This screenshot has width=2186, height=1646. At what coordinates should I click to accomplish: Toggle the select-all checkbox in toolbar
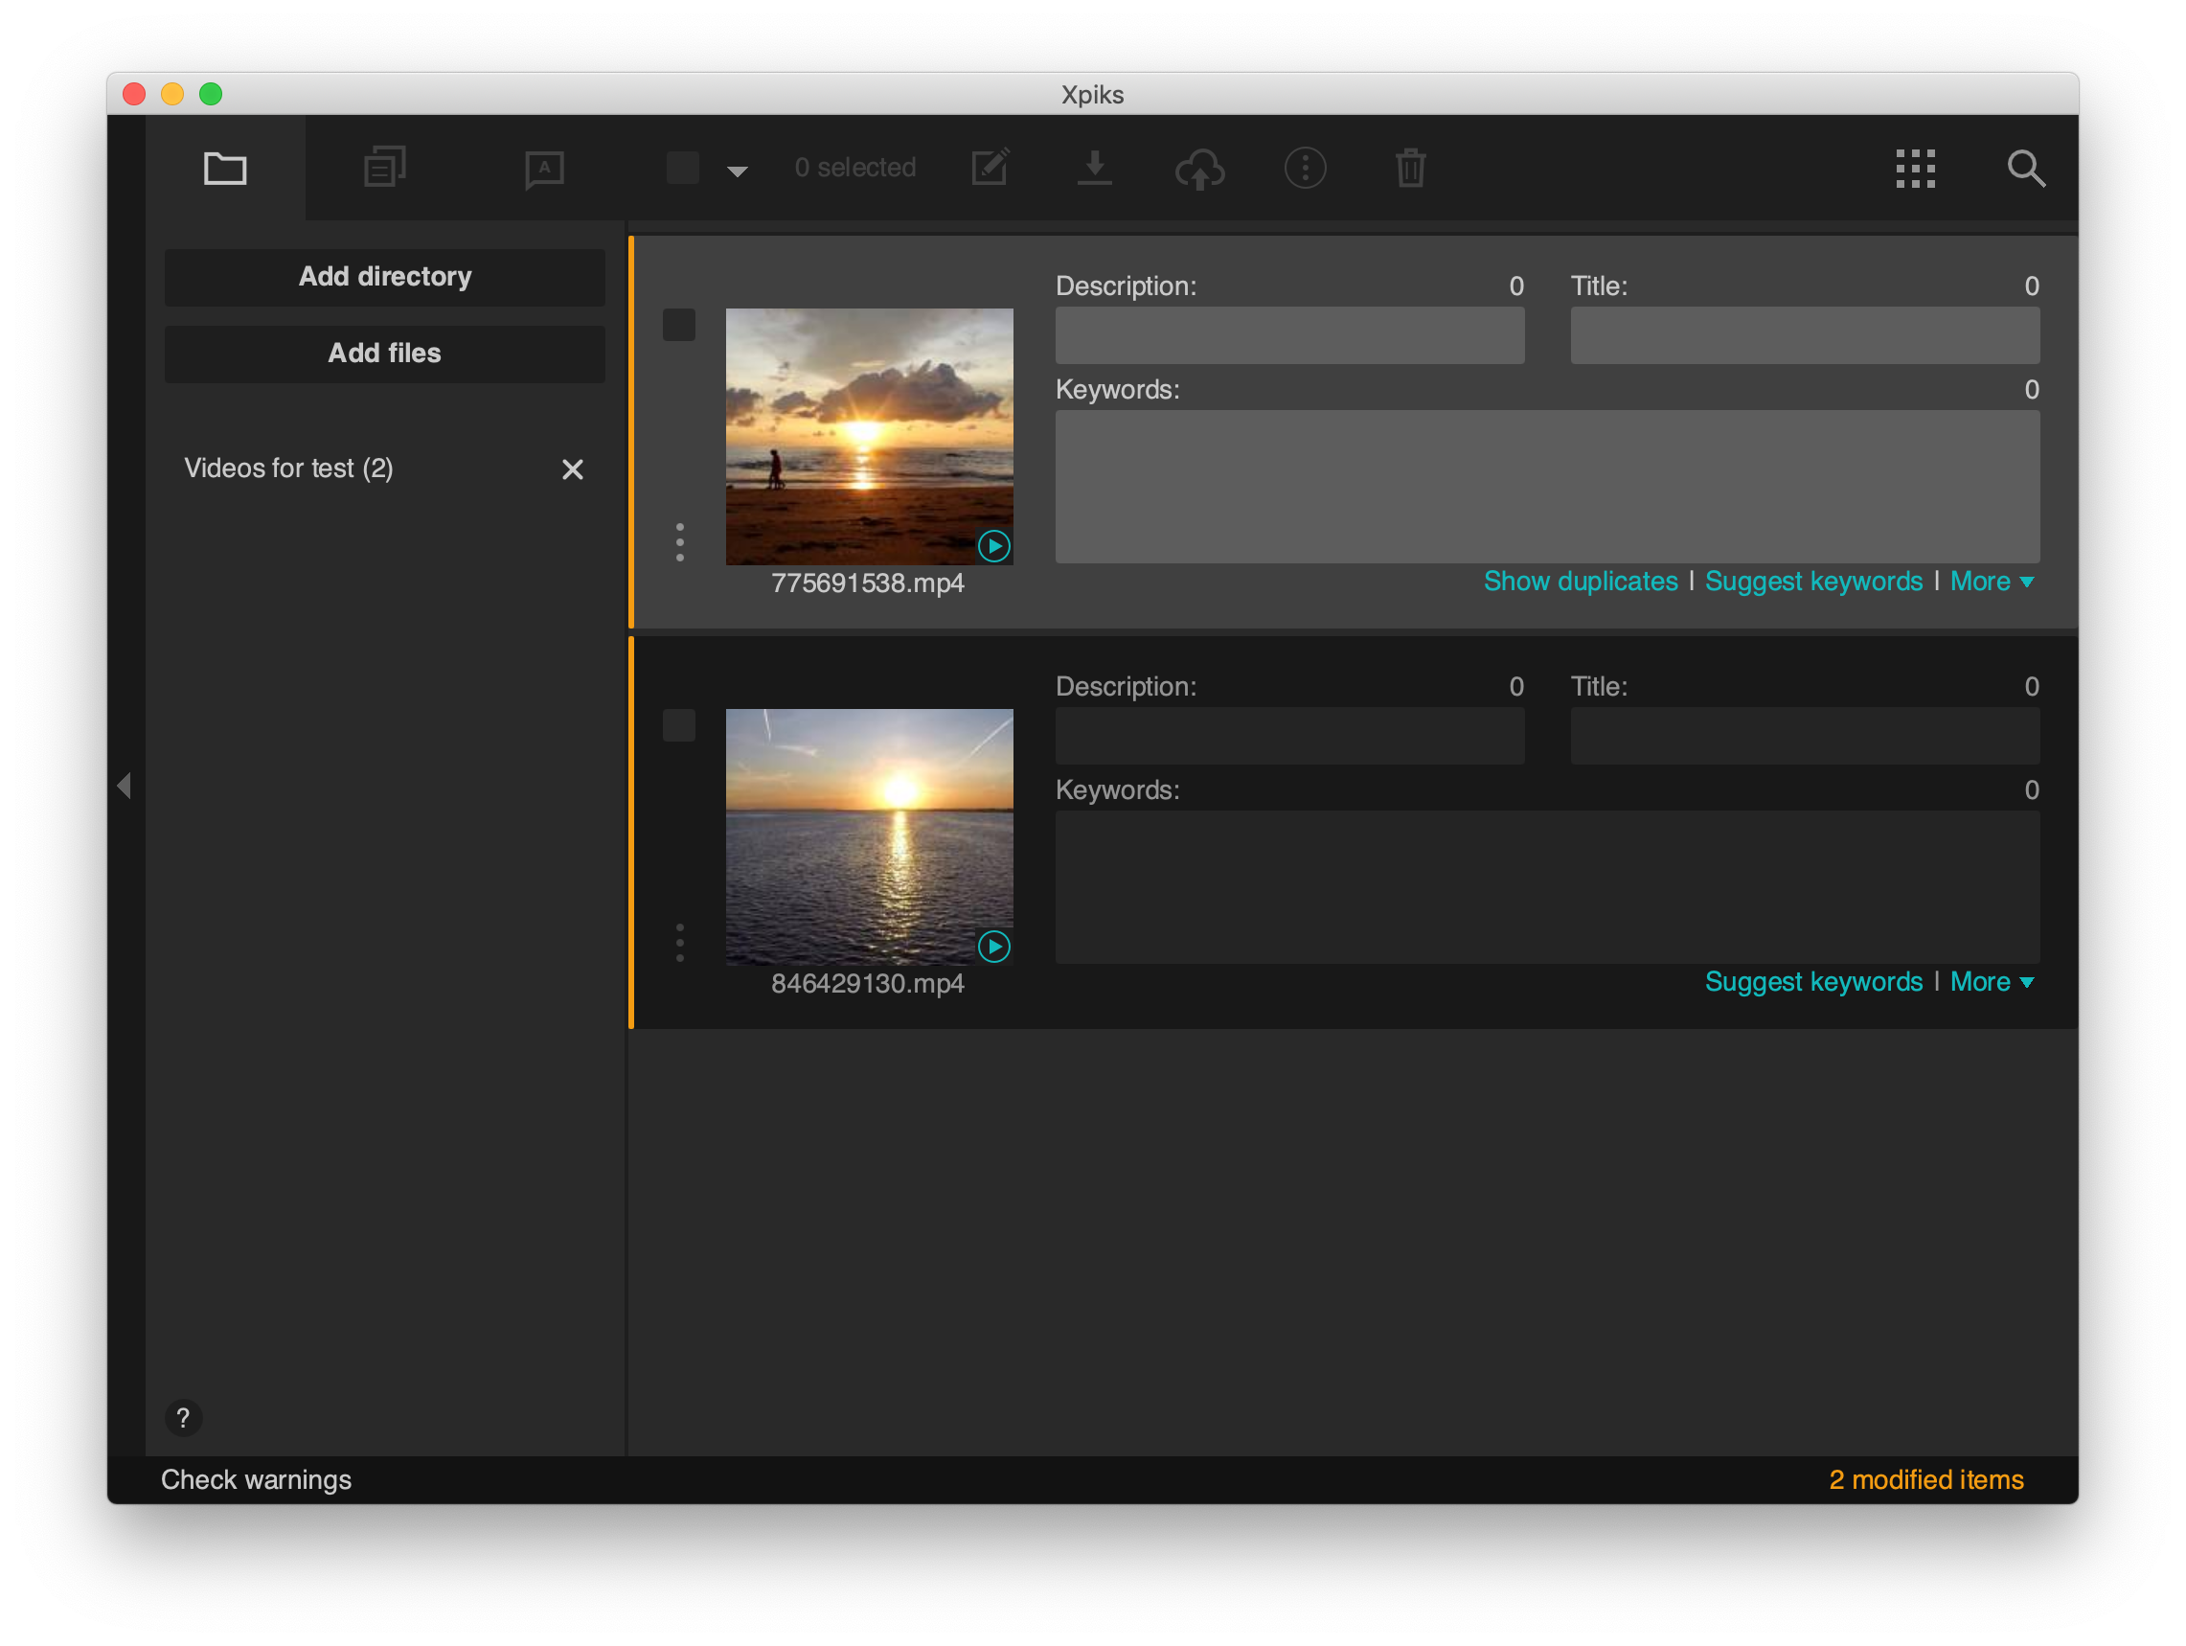[681, 168]
